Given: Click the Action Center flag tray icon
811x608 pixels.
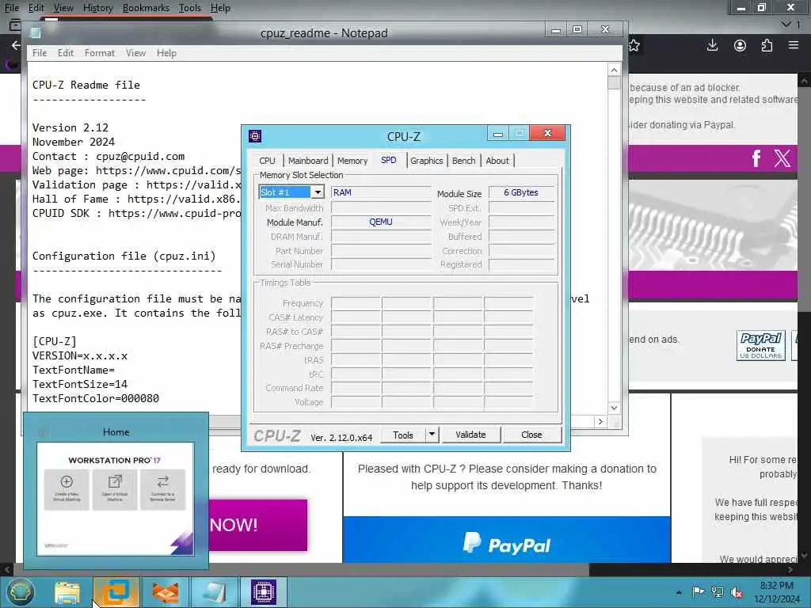Looking at the screenshot, I should [x=698, y=591].
